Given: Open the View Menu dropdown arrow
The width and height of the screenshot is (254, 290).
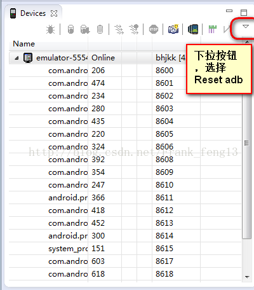Looking at the screenshot, I should 246,27.
